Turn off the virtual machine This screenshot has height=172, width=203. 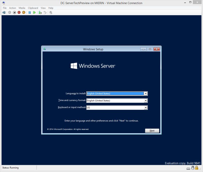[14, 12]
